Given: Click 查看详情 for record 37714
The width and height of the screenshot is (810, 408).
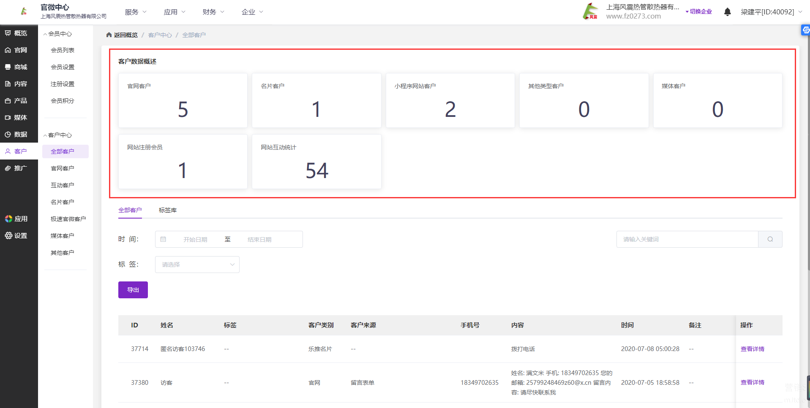Looking at the screenshot, I should pyautogui.click(x=752, y=349).
